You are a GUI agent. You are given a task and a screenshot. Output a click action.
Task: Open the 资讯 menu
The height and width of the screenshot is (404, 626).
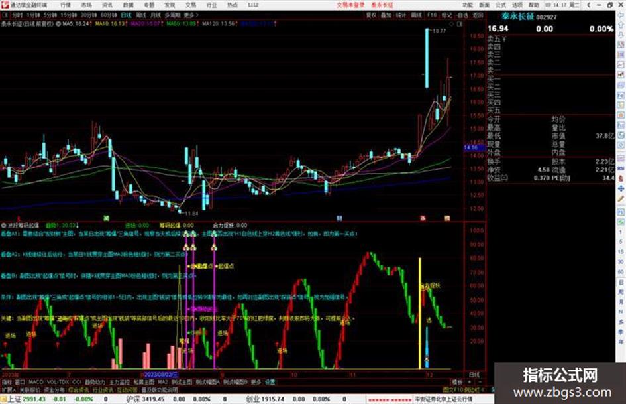[107, 5]
